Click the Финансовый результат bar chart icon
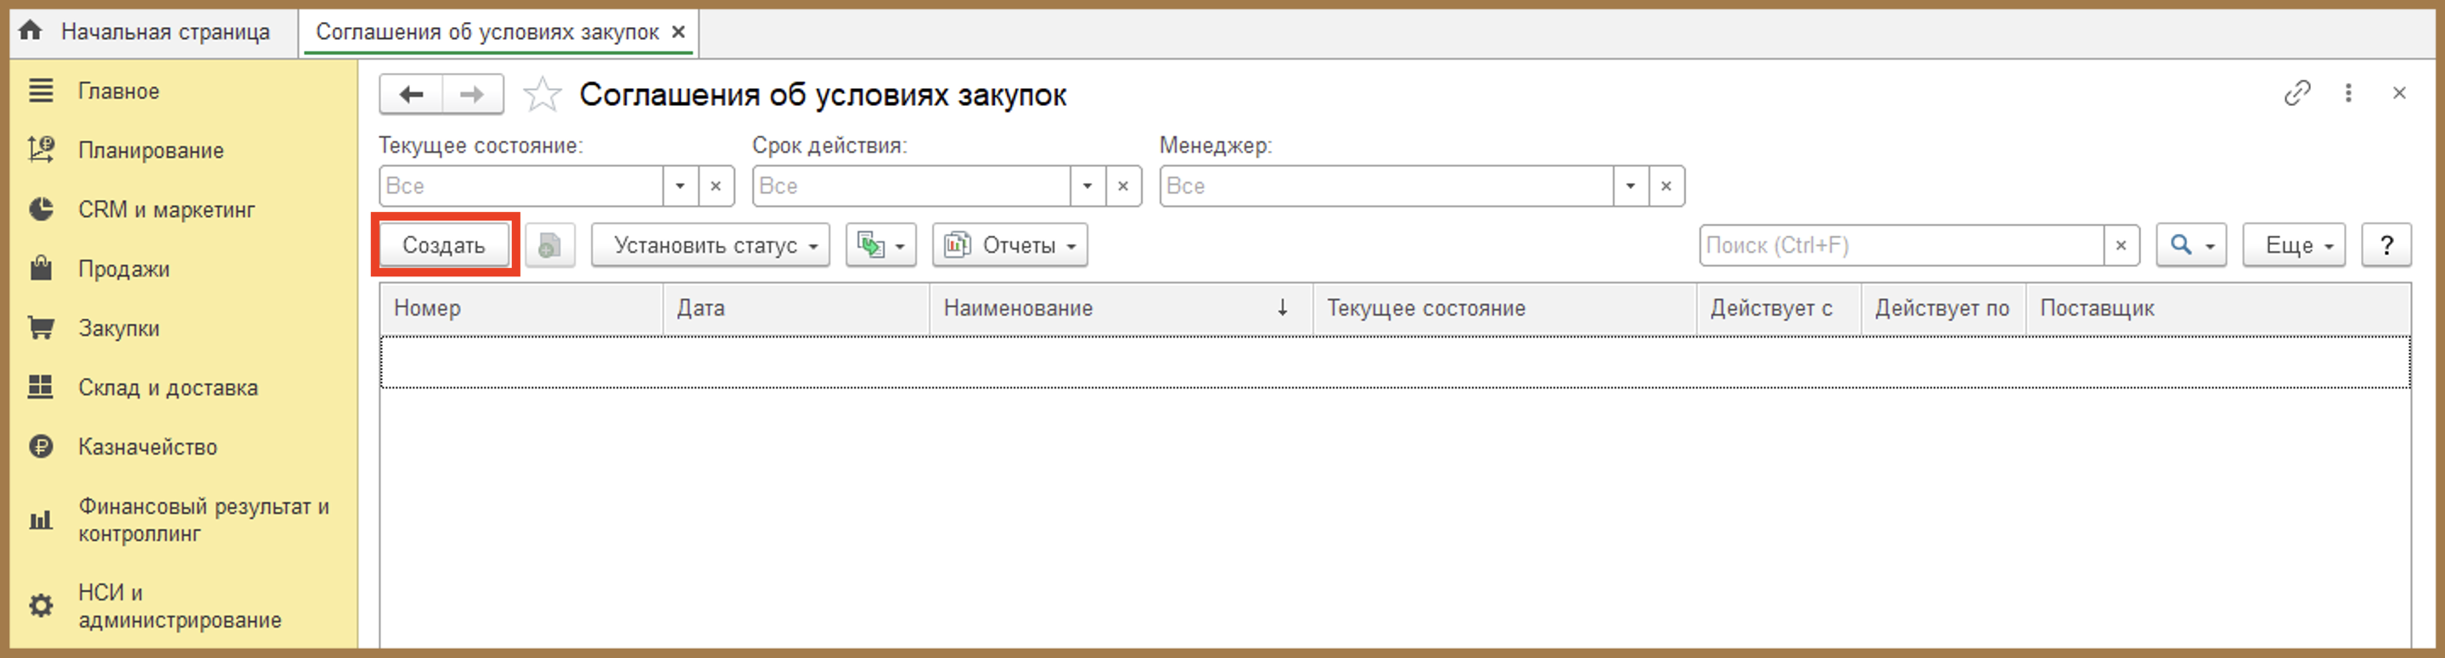Screen dimensions: 2445x658 (41, 520)
